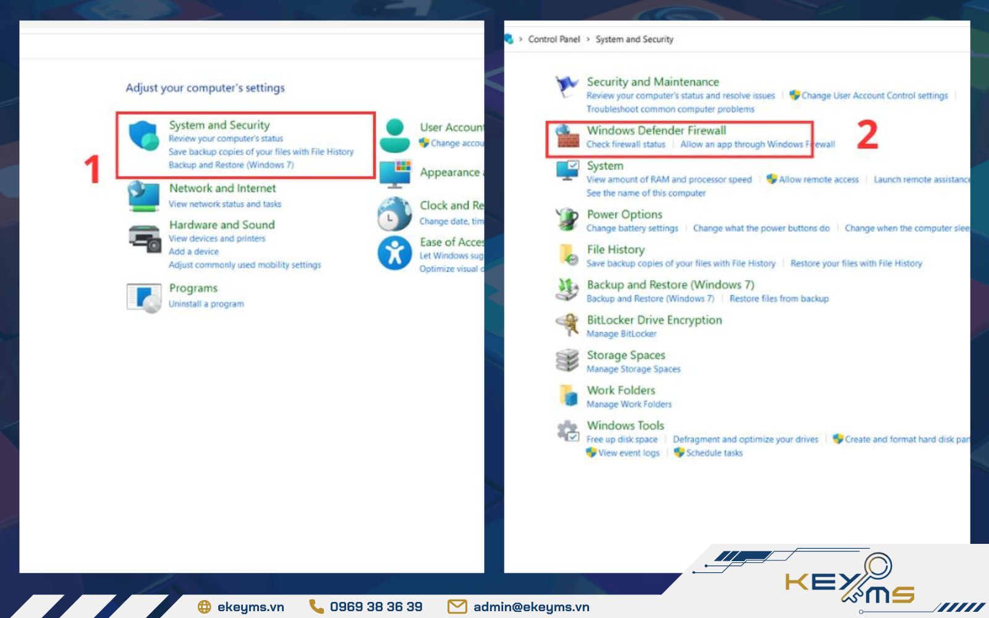Open Network and Internet using the globe icon
Image resolution: width=989 pixels, height=618 pixels.
[143, 194]
